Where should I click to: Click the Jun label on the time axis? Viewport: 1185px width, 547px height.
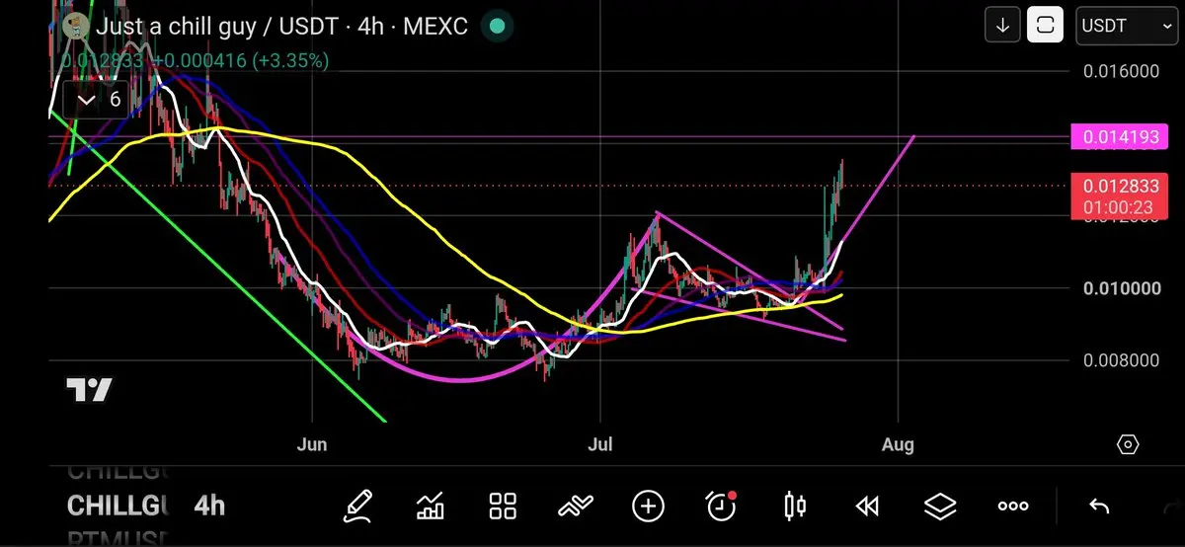(311, 444)
